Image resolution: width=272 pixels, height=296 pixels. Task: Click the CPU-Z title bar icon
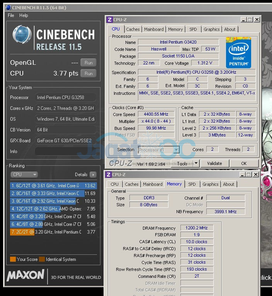(110, 20)
